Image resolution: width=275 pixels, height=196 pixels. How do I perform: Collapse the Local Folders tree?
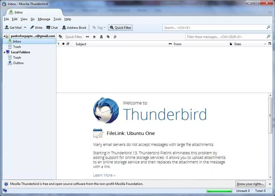(x=4, y=52)
